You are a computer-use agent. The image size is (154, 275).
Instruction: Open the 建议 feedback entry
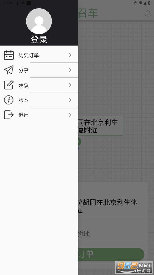tap(39, 85)
